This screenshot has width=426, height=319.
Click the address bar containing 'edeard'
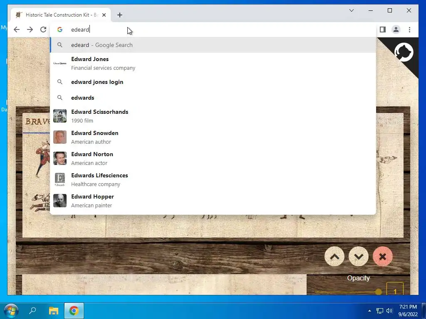pyautogui.click(x=213, y=29)
